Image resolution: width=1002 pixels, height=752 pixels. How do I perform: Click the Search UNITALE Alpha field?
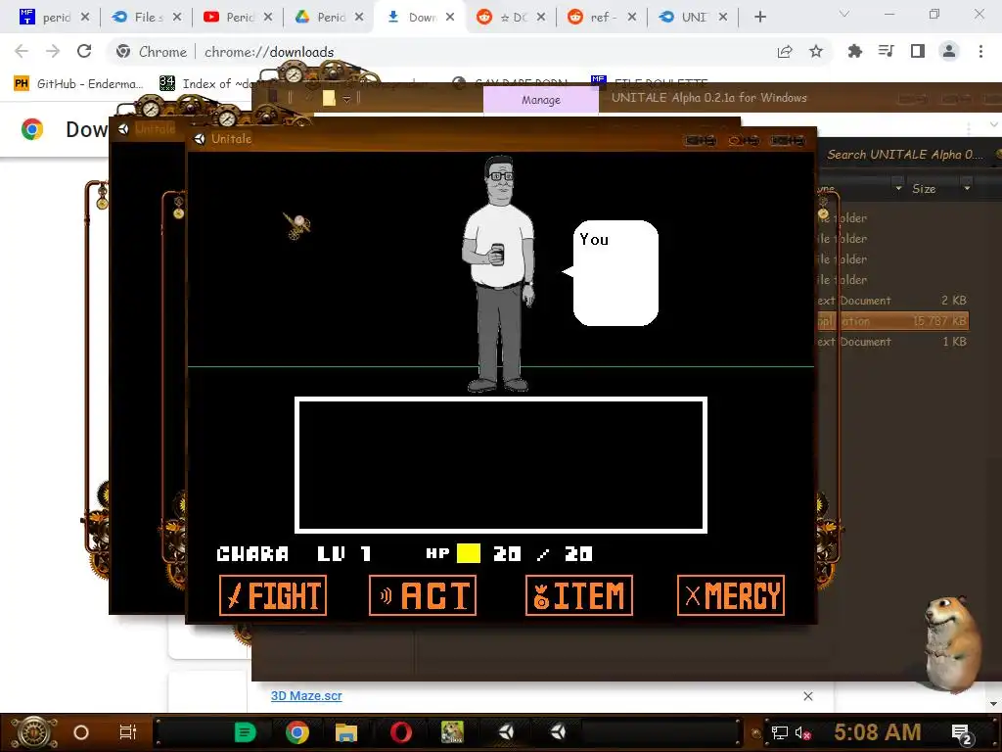(906, 154)
